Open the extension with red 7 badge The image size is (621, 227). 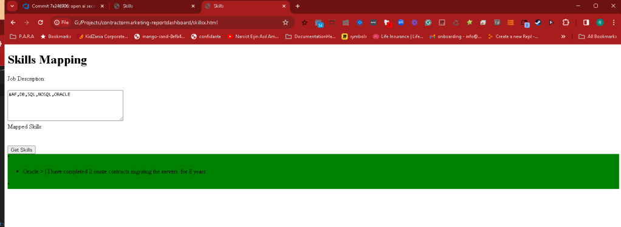[x=387, y=23]
